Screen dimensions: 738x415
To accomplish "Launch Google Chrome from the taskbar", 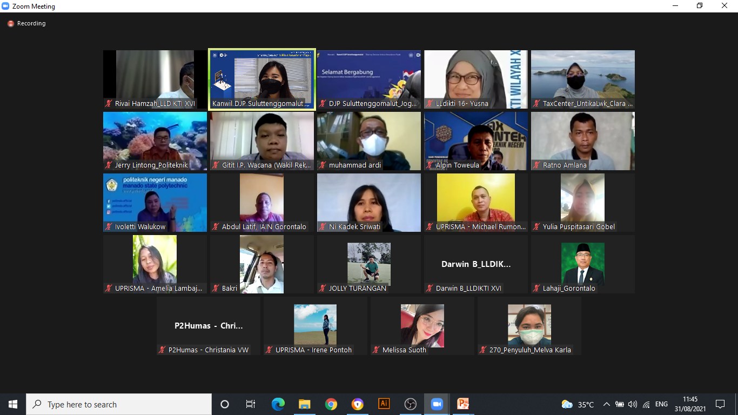I will tap(331, 404).
